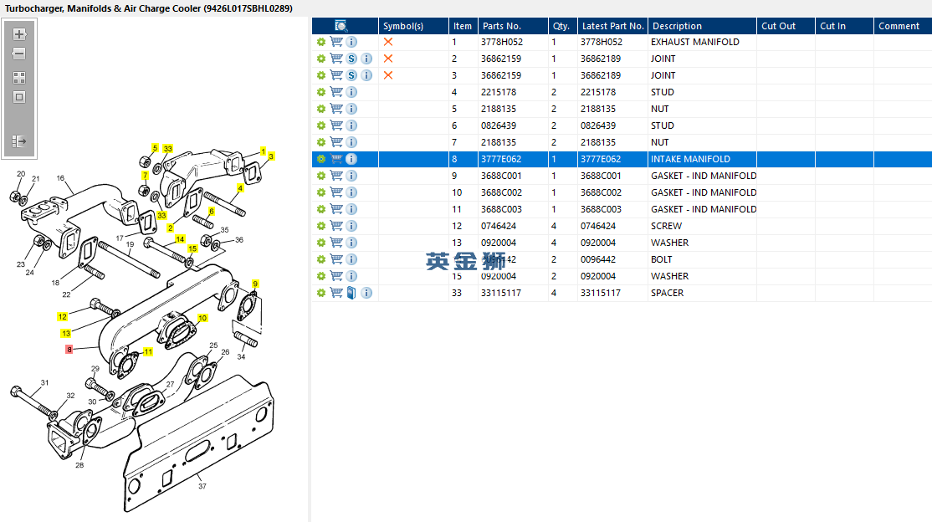Click Parts No. cell 3777E062
Viewport: 932px width, 522px height.
coord(513,159)
